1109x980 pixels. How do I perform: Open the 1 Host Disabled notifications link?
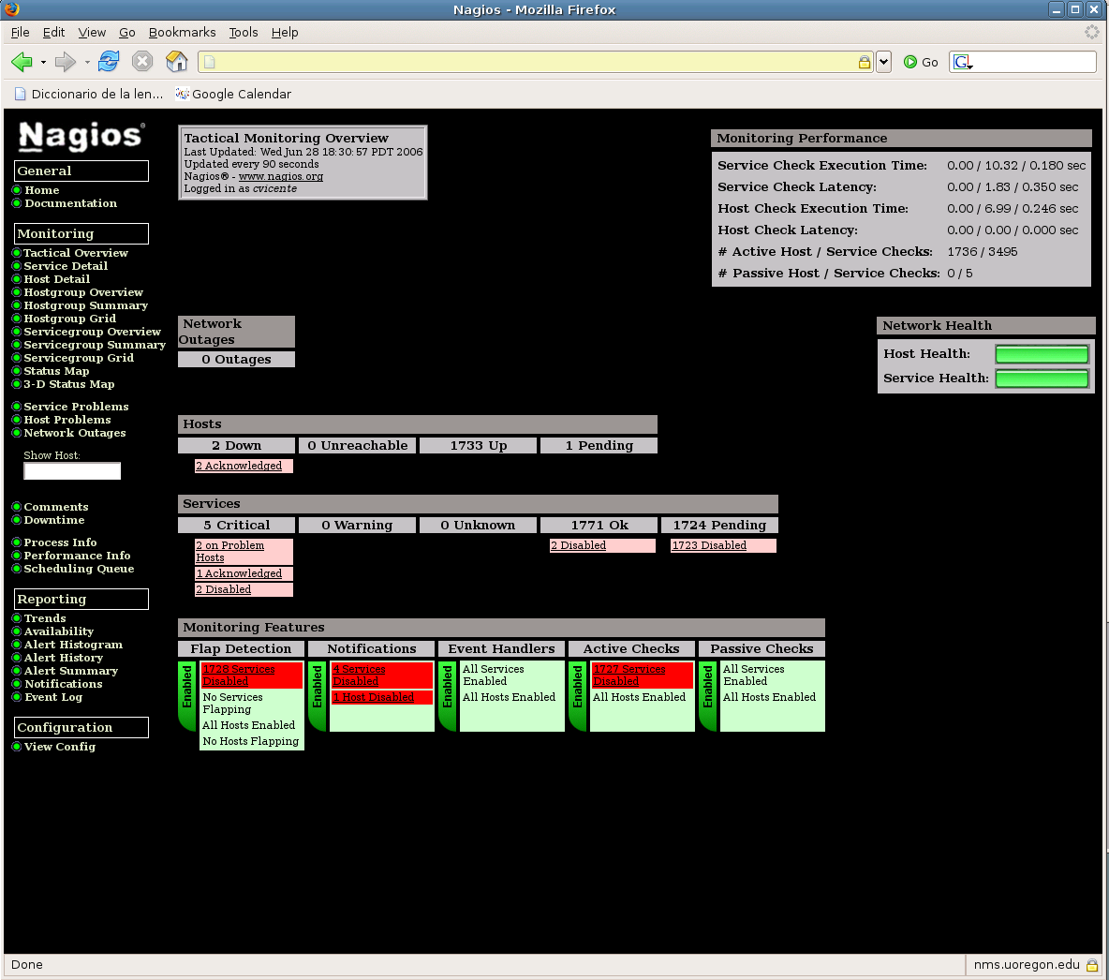click(374, 697)
